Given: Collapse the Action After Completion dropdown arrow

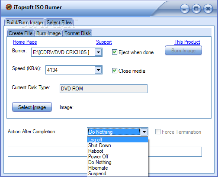Looking at the screenshot, I should pos(144,132).
